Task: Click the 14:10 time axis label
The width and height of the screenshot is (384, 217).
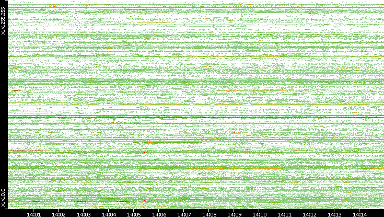Action: tap(259, 214)
